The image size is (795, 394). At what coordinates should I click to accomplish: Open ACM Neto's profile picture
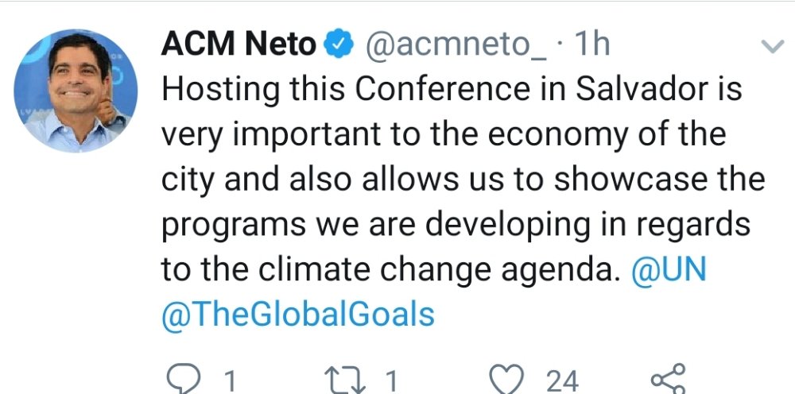(77, 91)
